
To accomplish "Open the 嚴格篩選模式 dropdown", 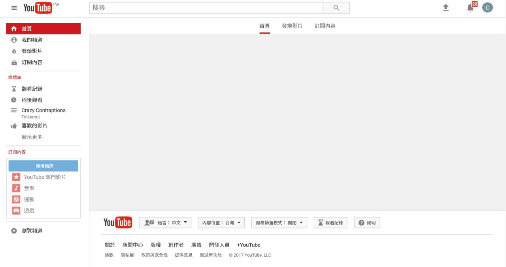I will click(x=279, y=223).
